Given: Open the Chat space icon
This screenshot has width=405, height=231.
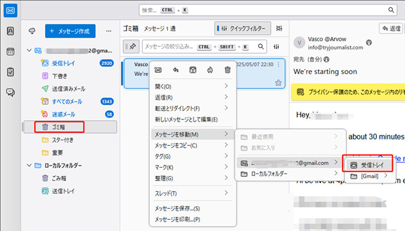Looking at the screenshot, I should (10, 93).
